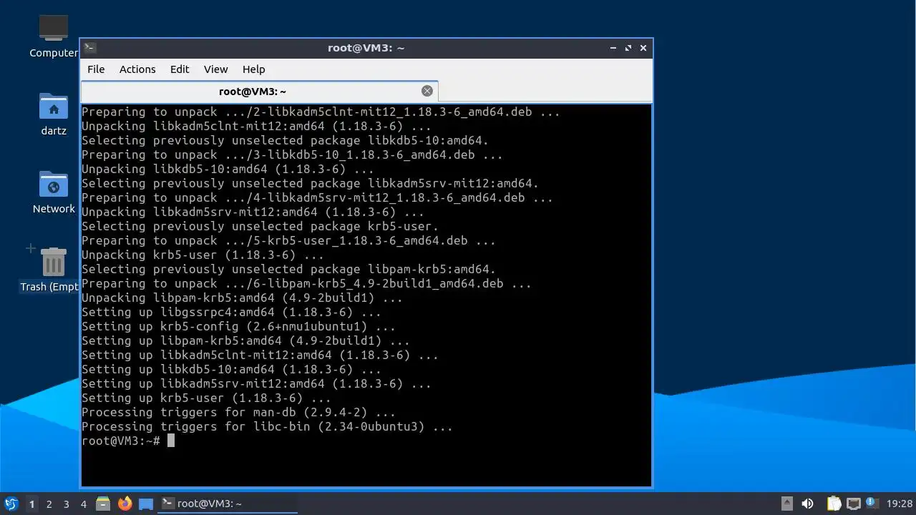Switch to virtual desktop 3
The image size is (916, 515).
(67, 504)
